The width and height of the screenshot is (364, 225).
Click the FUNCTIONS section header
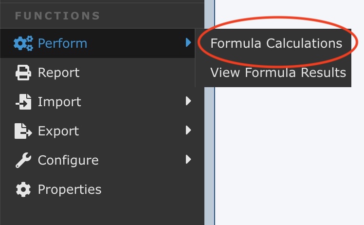tap(57, 16)
